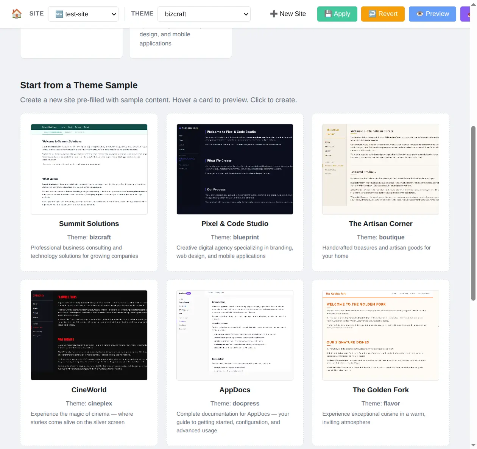The image size is (477, 449).
Task: Expand the SITE combo box chevron
Action: click(x=113, y=14)
